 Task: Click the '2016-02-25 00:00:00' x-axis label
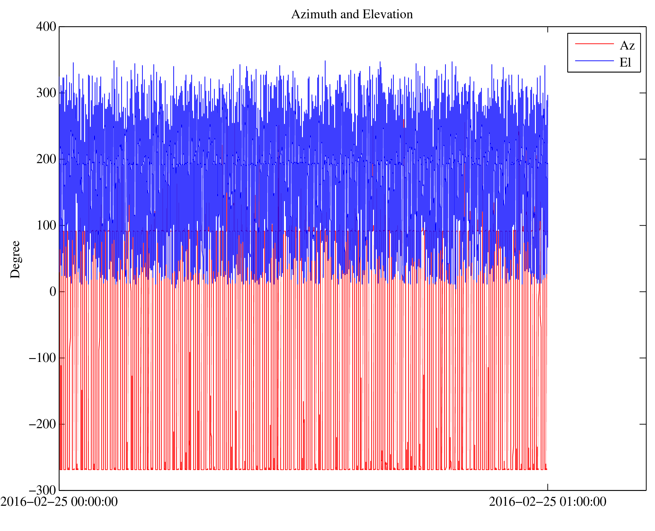point(59,502)
